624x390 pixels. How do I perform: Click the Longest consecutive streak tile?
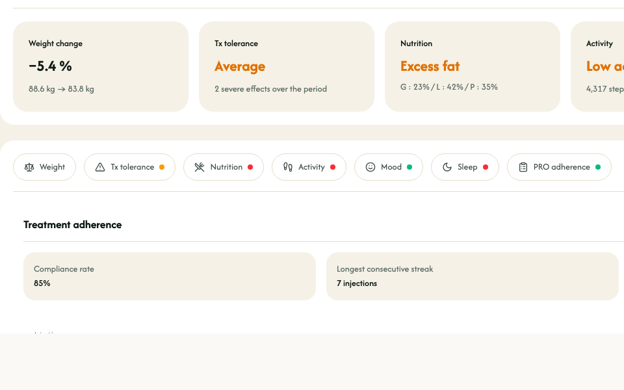click(x=473, y=276)
